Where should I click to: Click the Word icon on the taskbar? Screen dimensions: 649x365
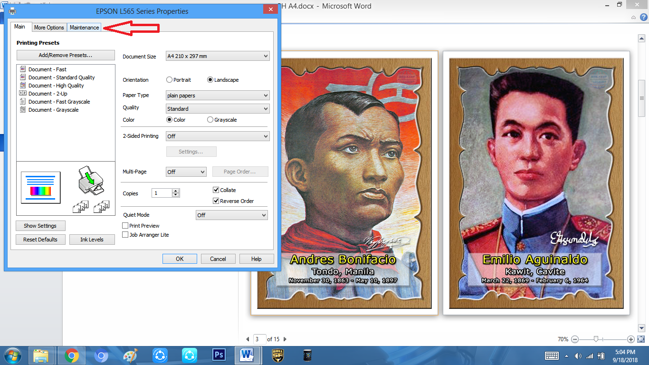tap(248, 355)
